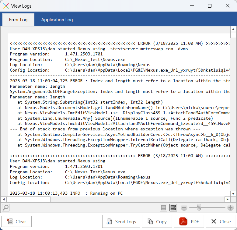This screenshot has width=237, height=230.
Task: Click the zoom in plus button
Action: pos(231,208)
